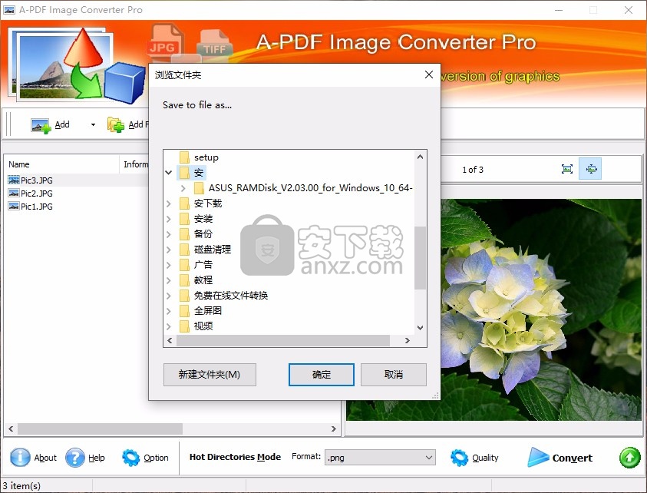
Task: Click folder tree vertical scrollbar thumb
Action: tap(420, 258)
